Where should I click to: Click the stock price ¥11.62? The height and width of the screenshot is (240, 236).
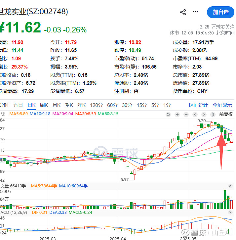(x=20, y=27)
